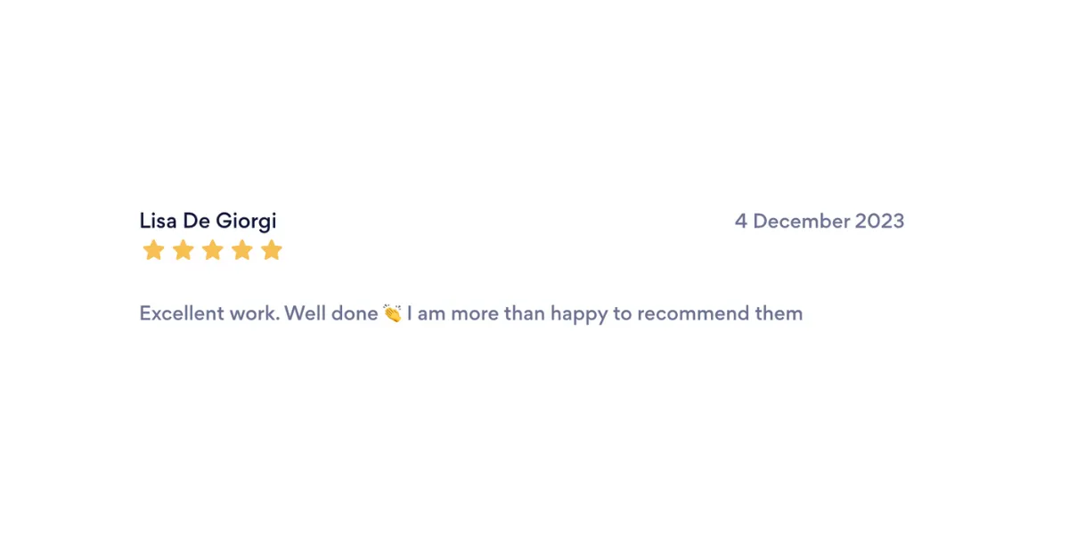Click the fifth and last rating star
1069x534 pixels.
click(x=271, y=250)
